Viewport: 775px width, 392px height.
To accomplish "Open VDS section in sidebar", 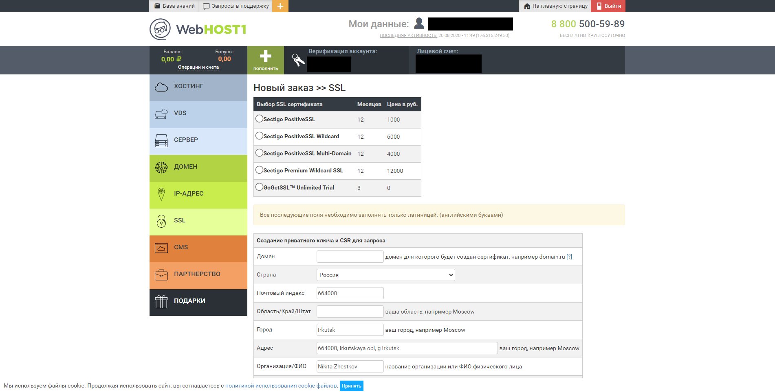I will pyautogui.click(x=198, y=115).
